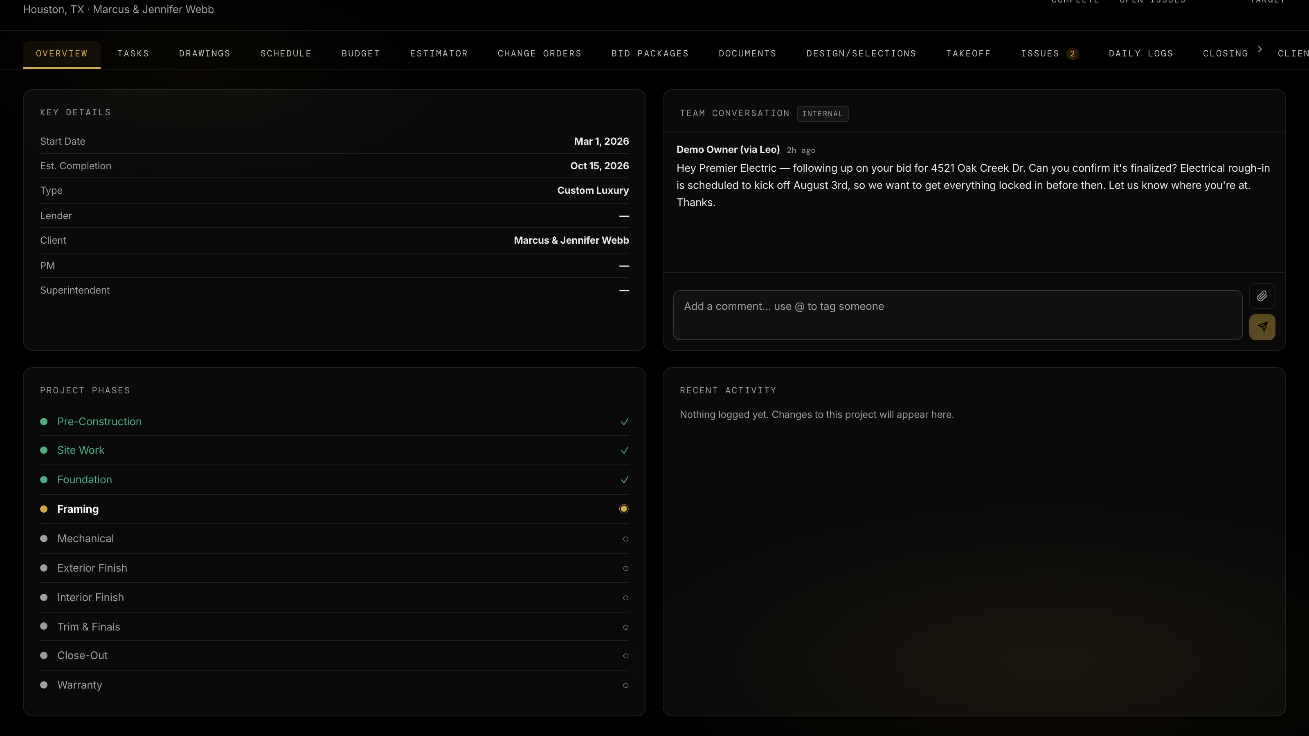Viewport: 1309px width, 736px height.
Task: Click the Internal badge in Team Conversation
Action: (823, 114)
